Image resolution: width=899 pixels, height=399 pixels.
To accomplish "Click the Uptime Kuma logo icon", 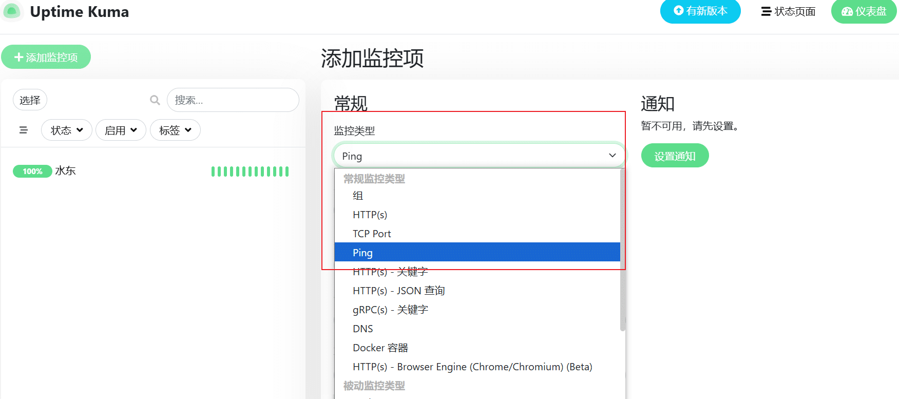I will click(12, 11).
